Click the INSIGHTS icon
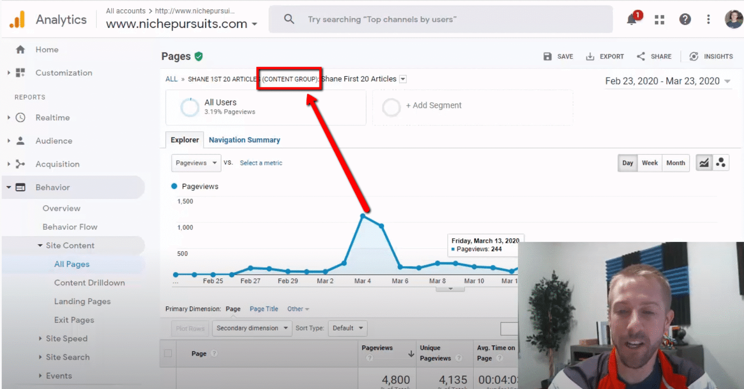Image resolution: width=744 pixels, height=389 pixels. [x=694, y=57]
